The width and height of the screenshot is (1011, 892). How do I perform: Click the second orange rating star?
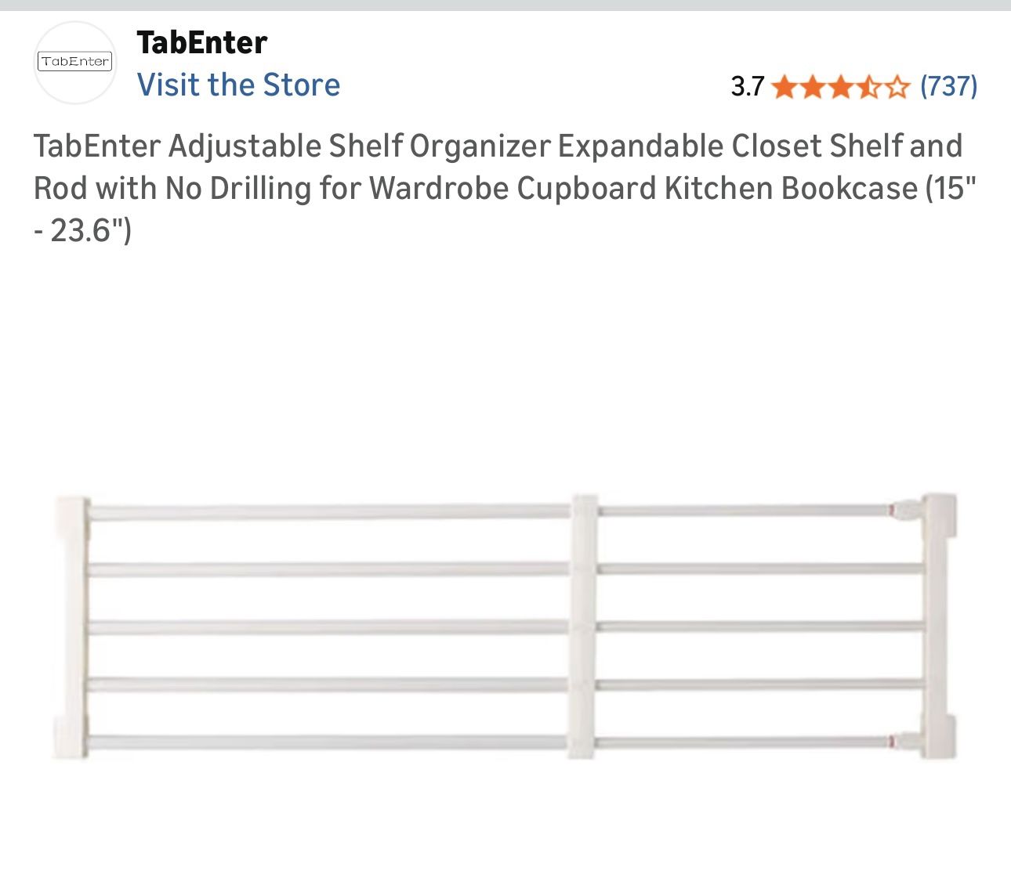[x=812, y=86]
